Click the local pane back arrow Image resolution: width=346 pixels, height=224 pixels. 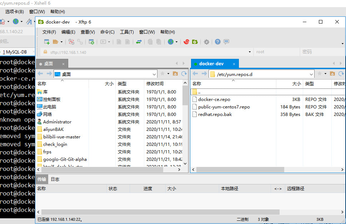tap(40, 73)
